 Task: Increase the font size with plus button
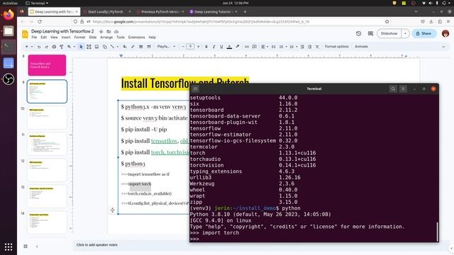tap(199, 47)
